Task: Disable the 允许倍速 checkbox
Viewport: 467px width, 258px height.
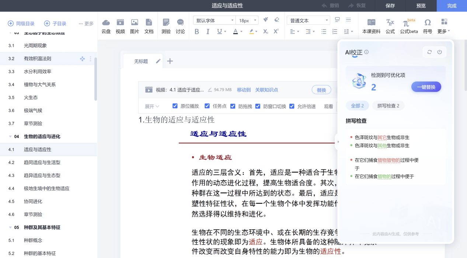Action: coord(292,106)
